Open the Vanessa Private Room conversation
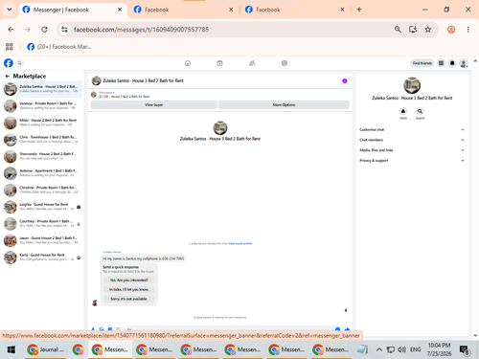Screen dimensions: 479x359 point(42,105)
